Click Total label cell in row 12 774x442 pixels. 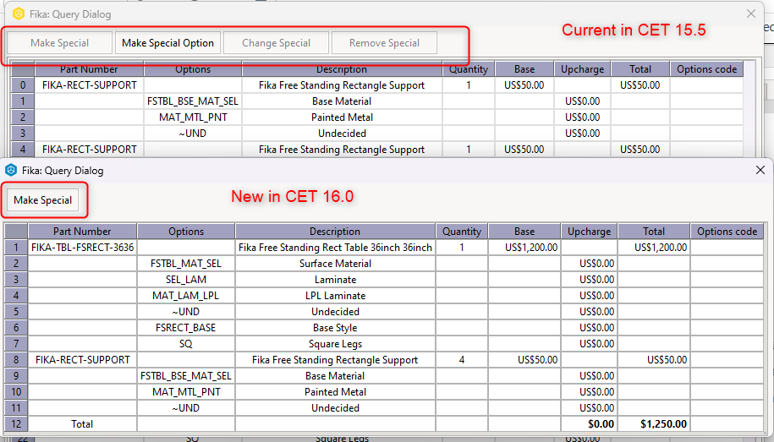(x=82, y=423)
